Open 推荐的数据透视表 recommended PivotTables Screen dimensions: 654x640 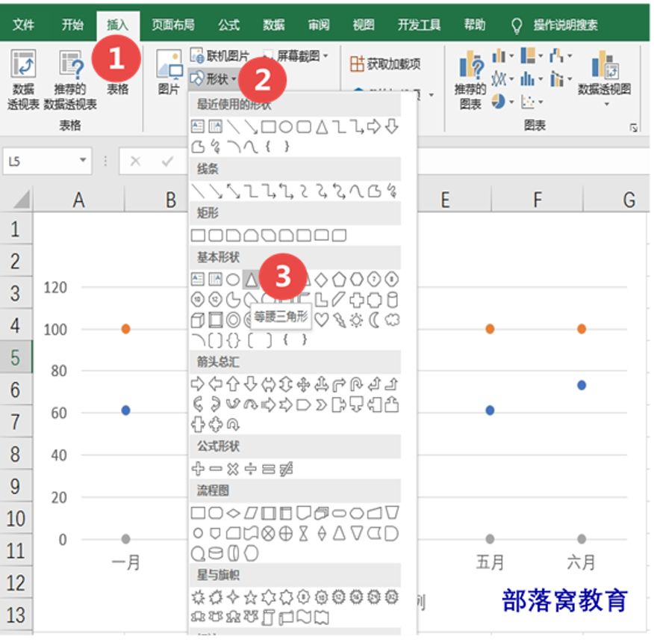tap(70, 80)
